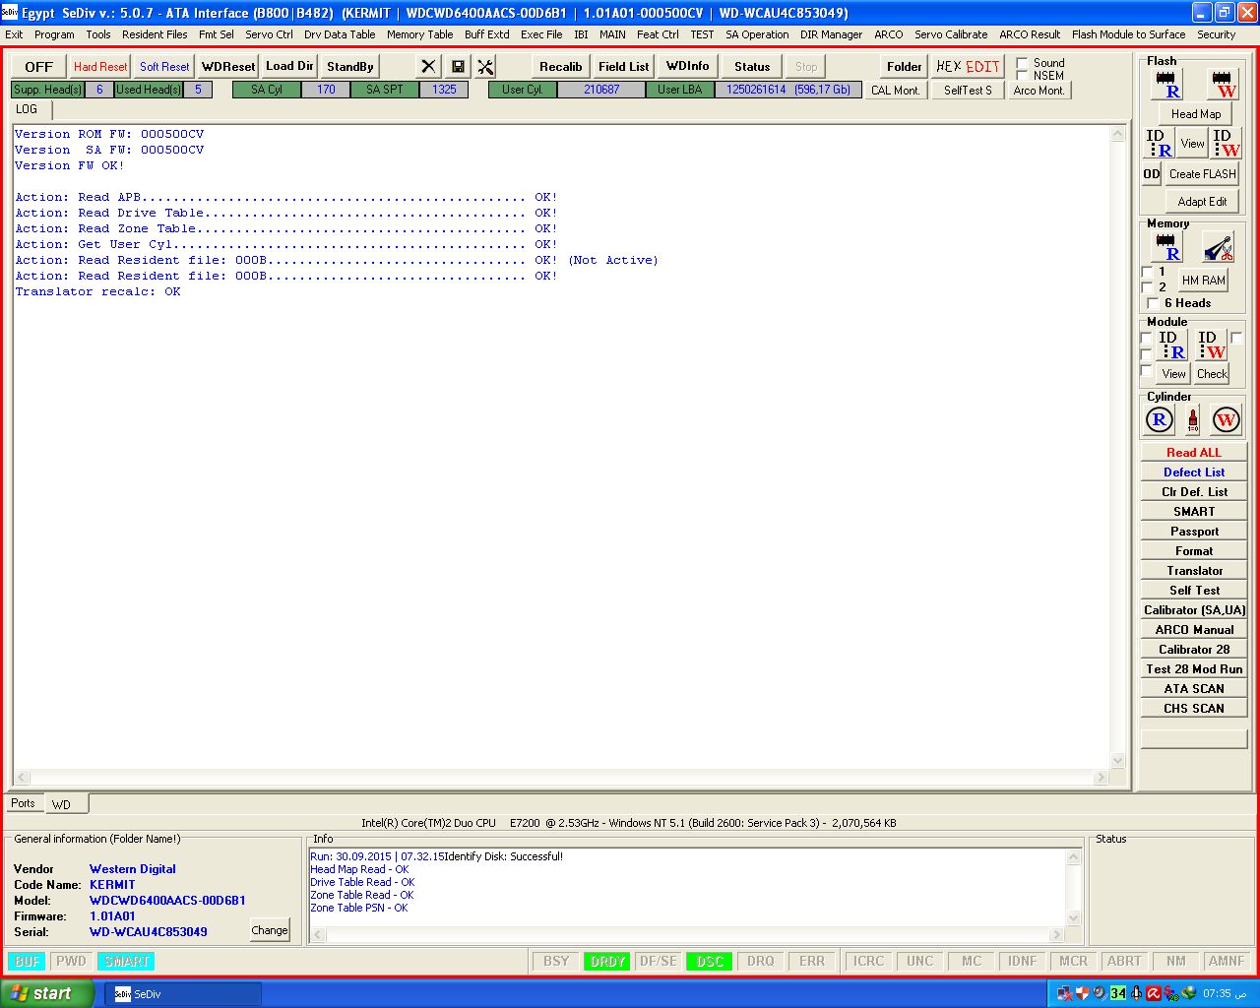Click the Module ID read icon

(1172, 346)
